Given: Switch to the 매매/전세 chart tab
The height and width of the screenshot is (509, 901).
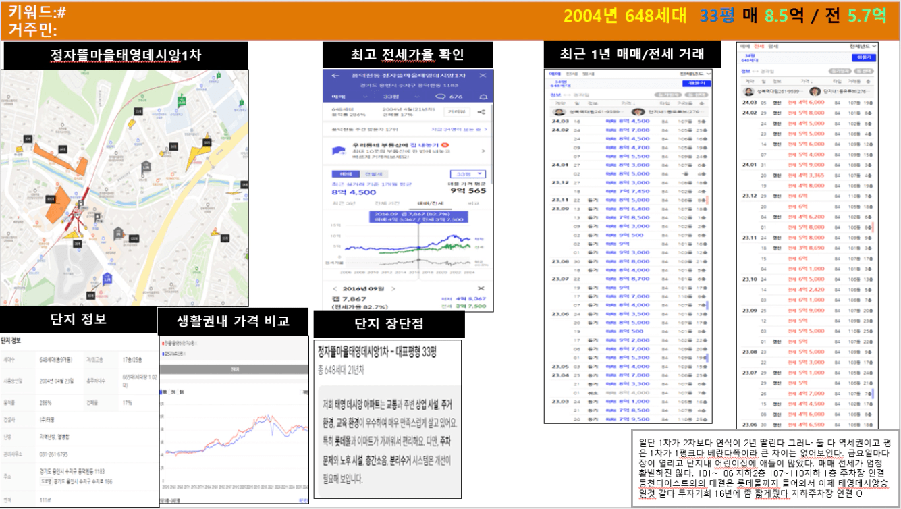Looking at the screenshot, I should pos(431,203).
